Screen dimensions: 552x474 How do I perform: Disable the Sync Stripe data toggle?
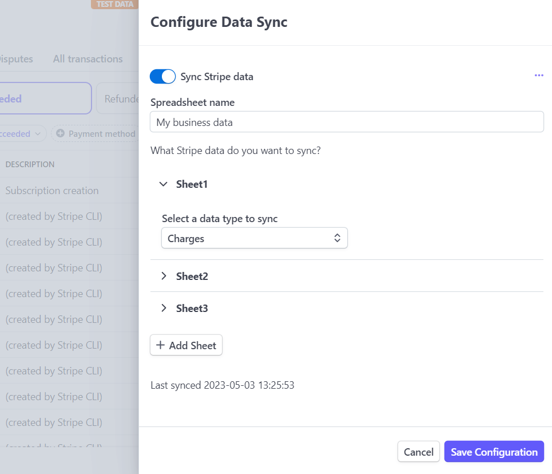162,76
